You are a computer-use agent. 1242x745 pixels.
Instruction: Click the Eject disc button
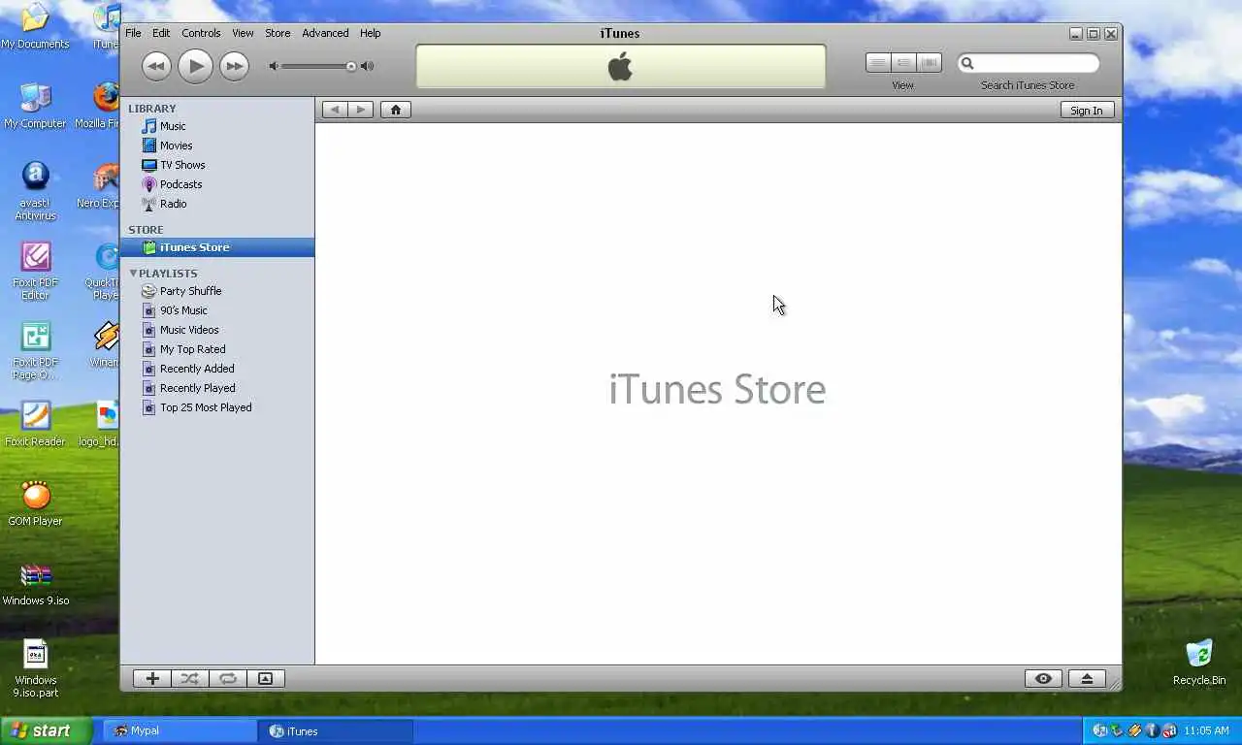tap(1087, 679)
